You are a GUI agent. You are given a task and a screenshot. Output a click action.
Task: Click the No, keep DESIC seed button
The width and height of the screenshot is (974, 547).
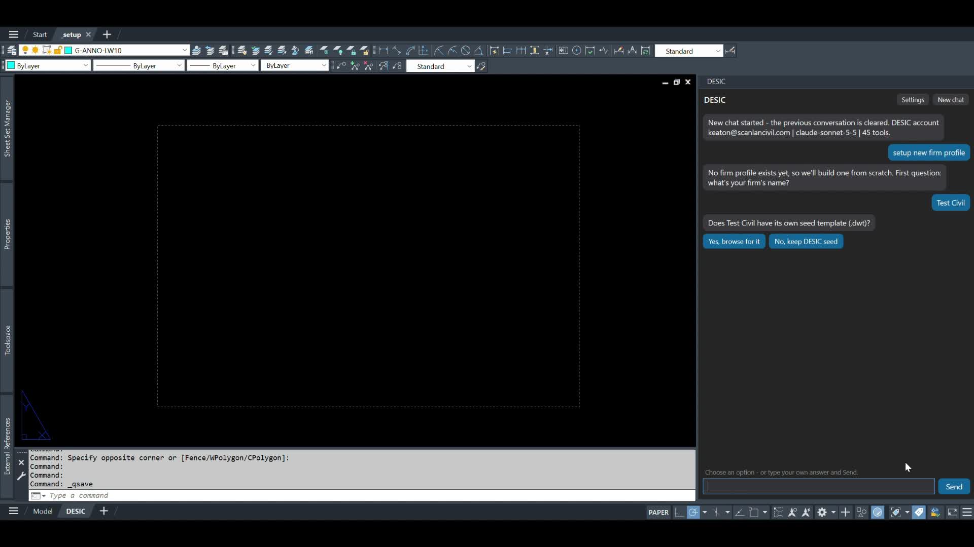click(x=806, y=242)
